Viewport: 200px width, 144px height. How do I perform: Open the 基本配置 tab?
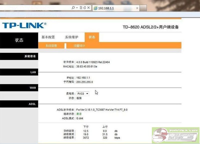[48, 37]
